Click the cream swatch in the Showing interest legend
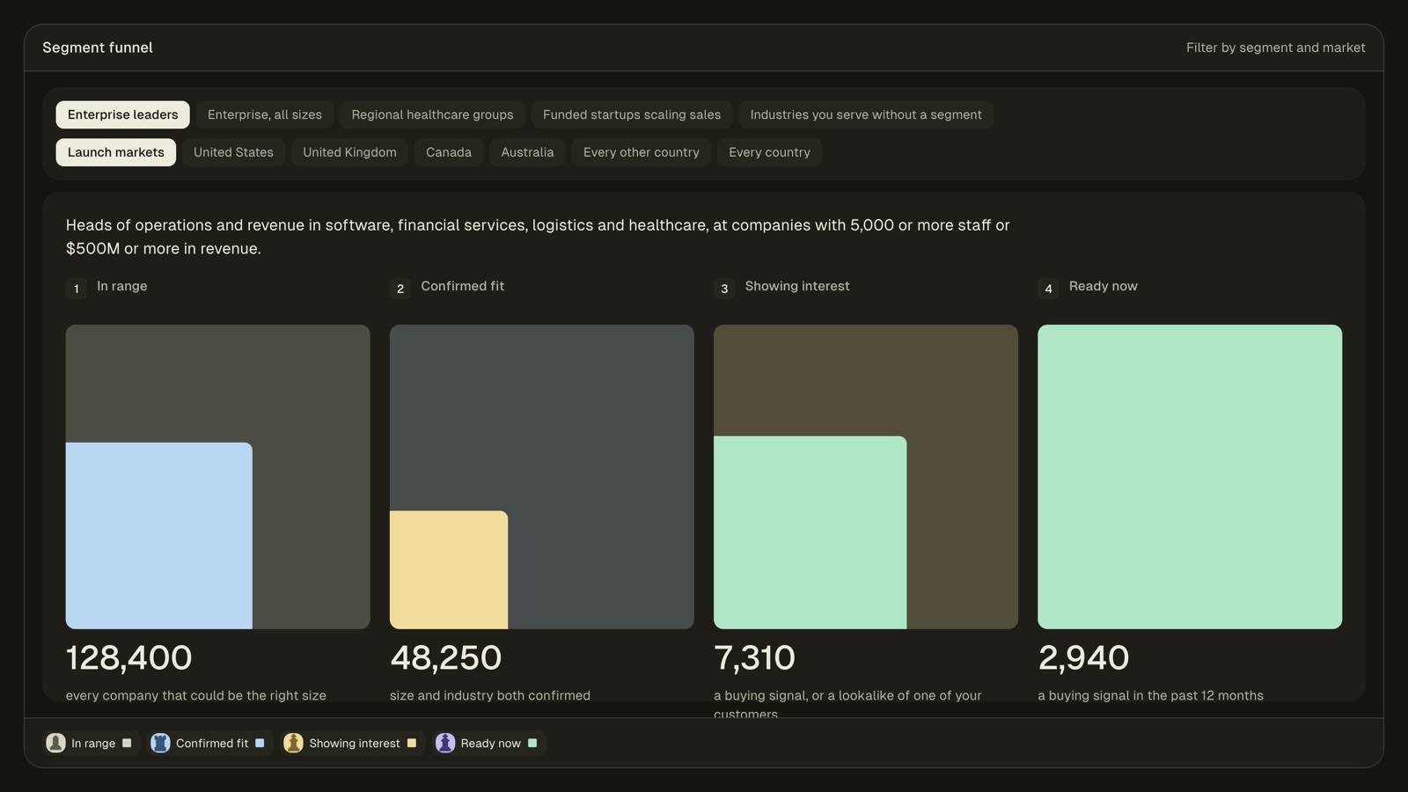Screen dimensions: 1408x792 411,743
